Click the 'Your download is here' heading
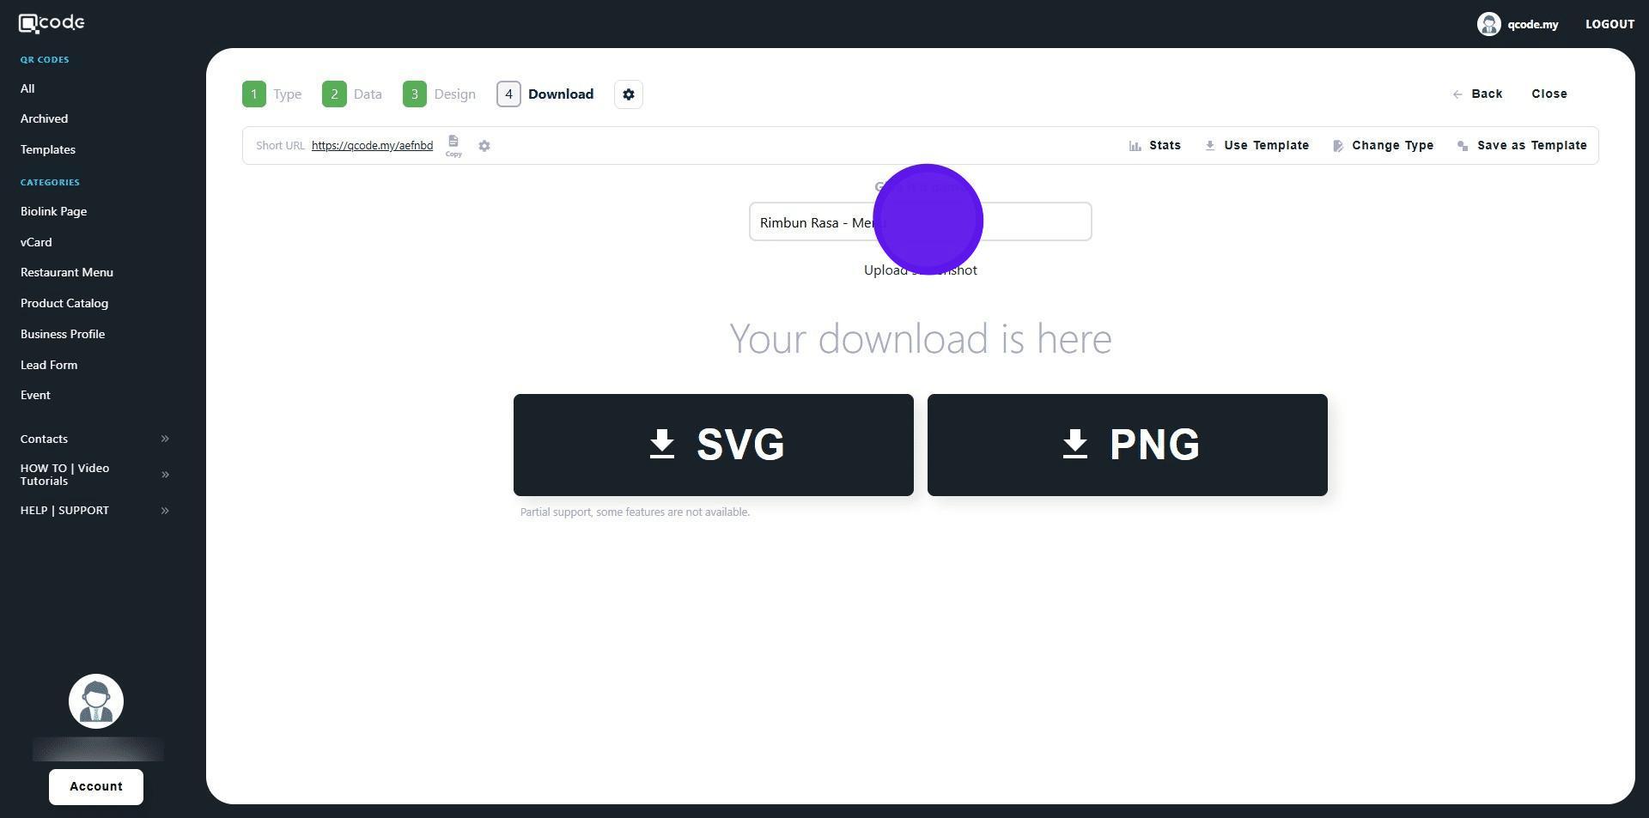This screenshot has height=818, width=1649. point(920,339)
